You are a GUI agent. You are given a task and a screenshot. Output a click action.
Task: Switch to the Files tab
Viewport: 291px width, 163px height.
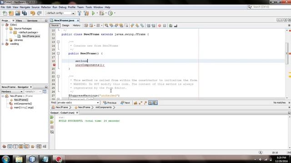pyautogui.click(x=19, y=20)
